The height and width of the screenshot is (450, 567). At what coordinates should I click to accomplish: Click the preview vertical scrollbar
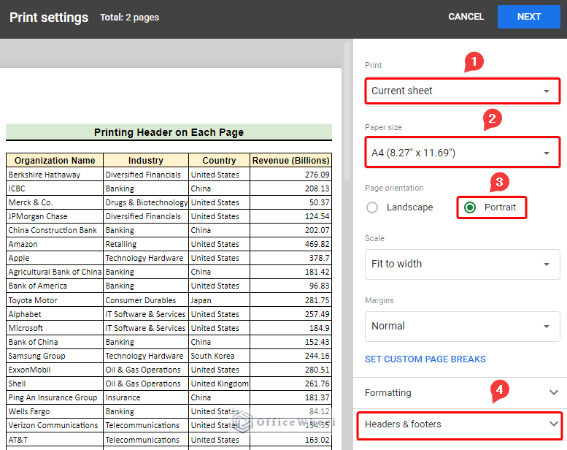pyautogui.click(x=347, y=112)
